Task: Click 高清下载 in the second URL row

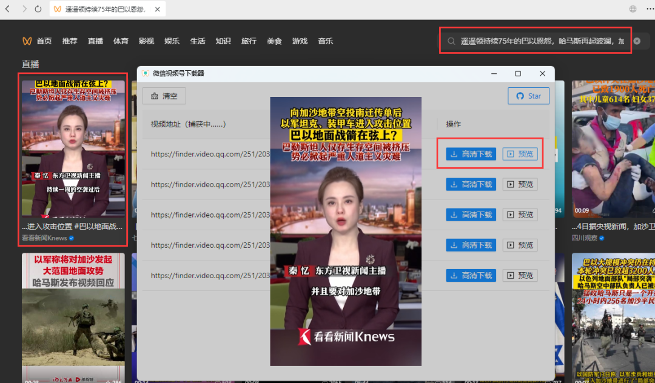Action: point(471,184)
